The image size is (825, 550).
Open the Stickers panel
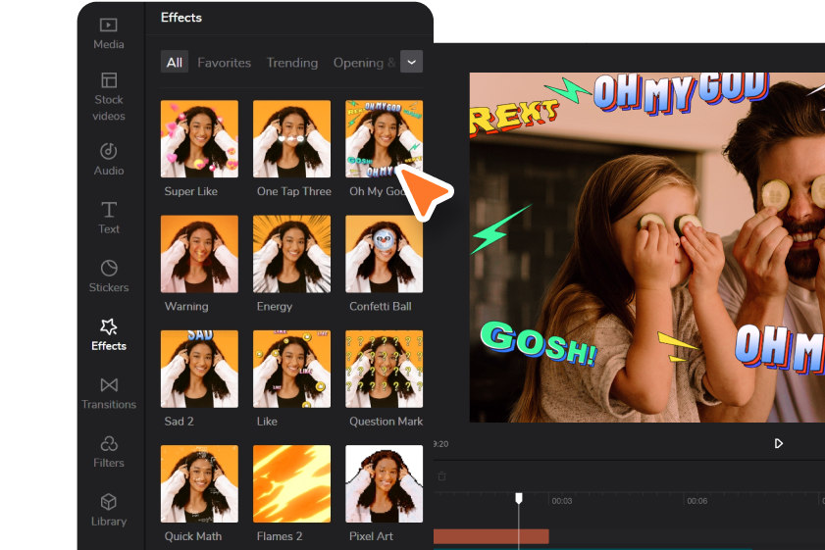point(108,276)
